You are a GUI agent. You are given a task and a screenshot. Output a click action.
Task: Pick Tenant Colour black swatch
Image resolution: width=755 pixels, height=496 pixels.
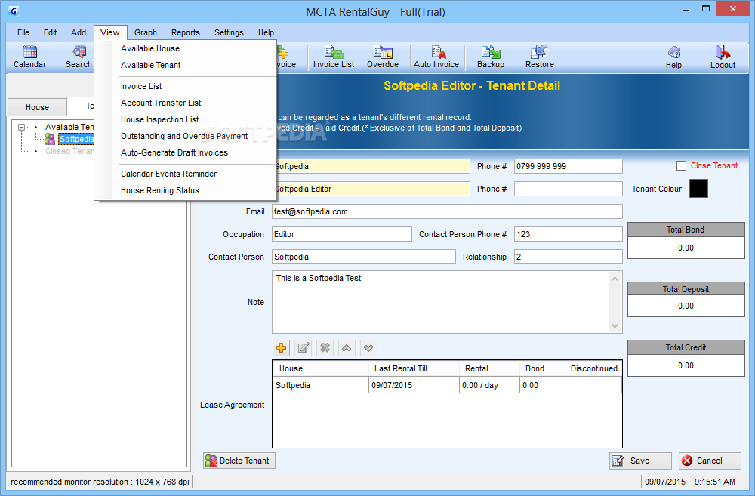(x=698, y=188)
